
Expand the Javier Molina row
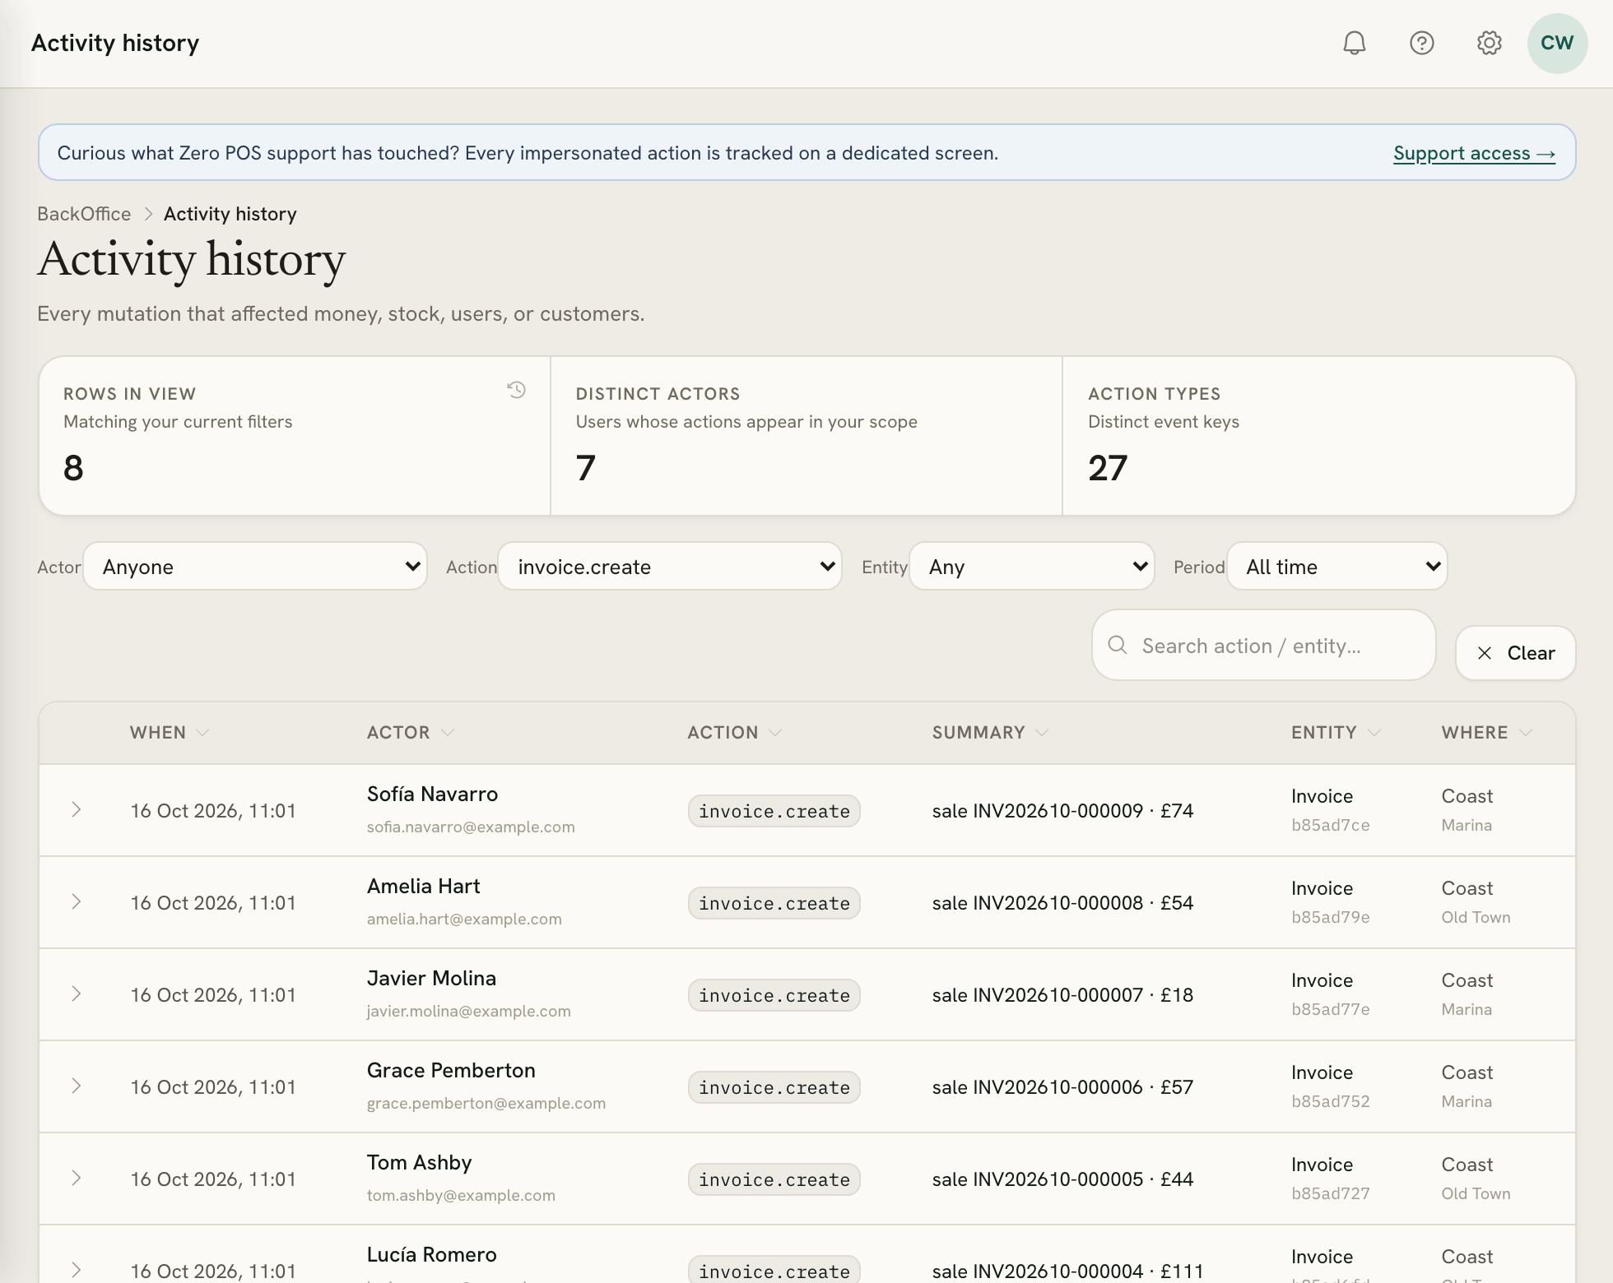(76, 994)
